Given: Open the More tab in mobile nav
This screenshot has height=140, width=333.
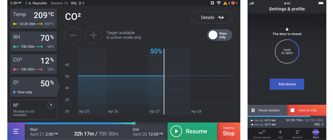Looking at the screenshot, I should (316, 134).
